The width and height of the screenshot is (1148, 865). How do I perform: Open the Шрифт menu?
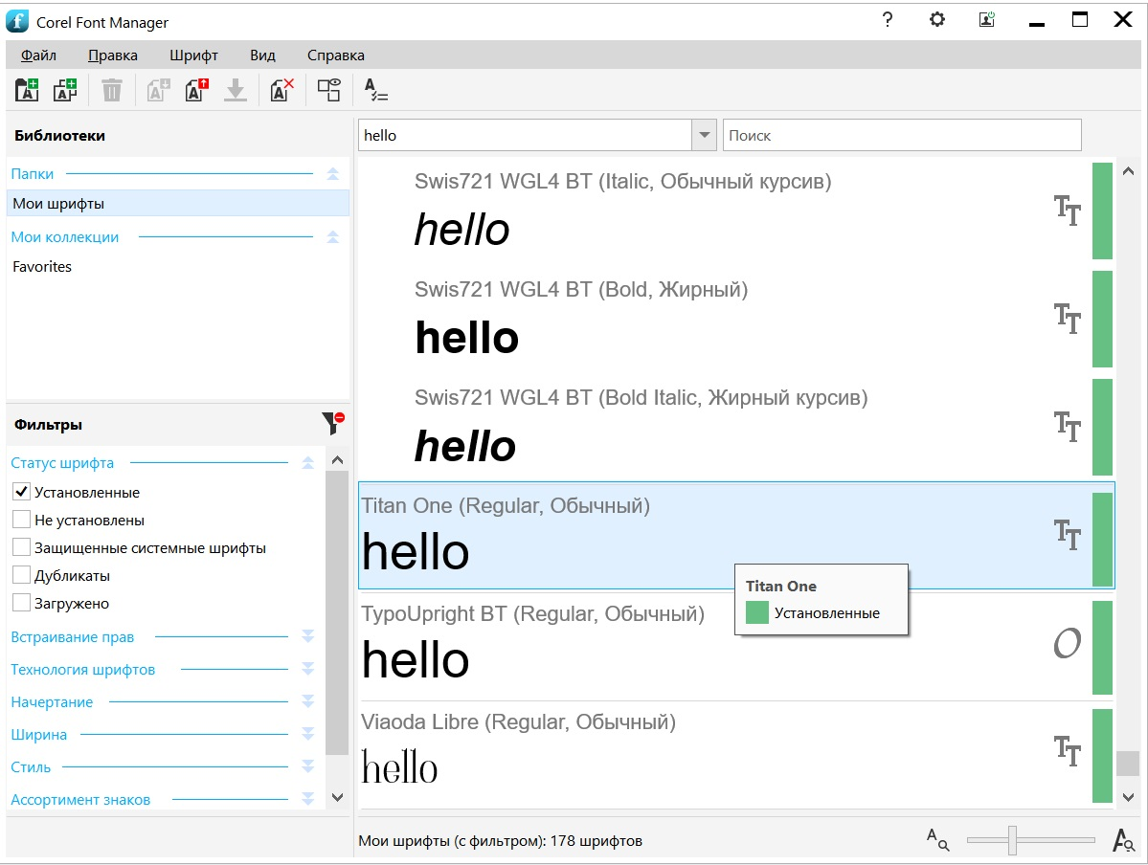(x=194, y=55)
